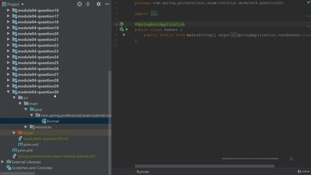Select the Runner class file
Screen dimensions: 311x175
click(53, 121)
